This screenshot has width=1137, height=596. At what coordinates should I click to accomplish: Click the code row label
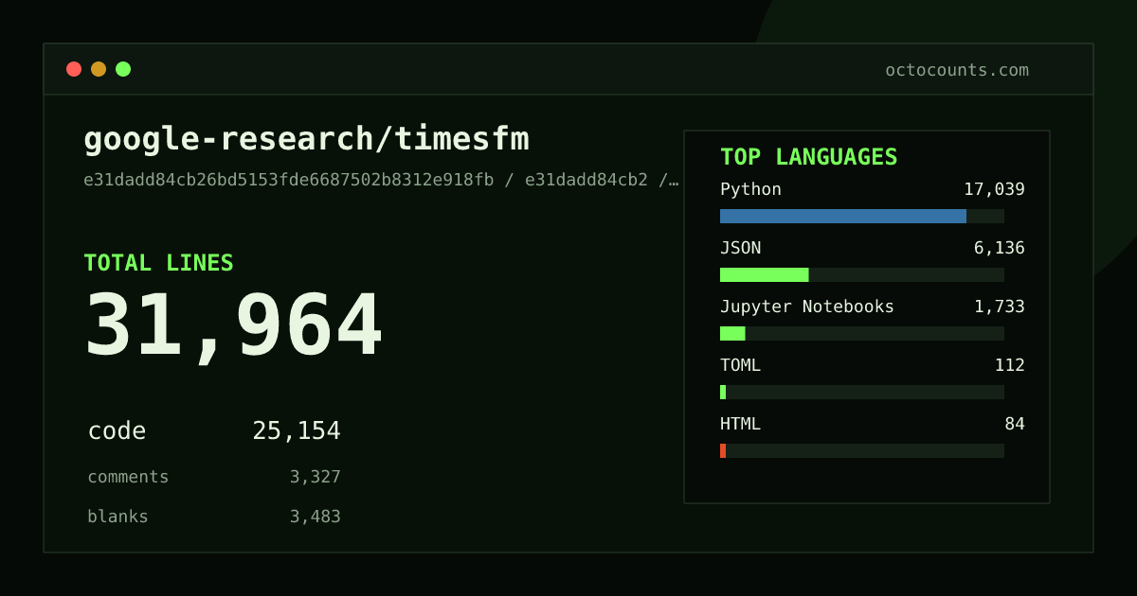point(117,431)
